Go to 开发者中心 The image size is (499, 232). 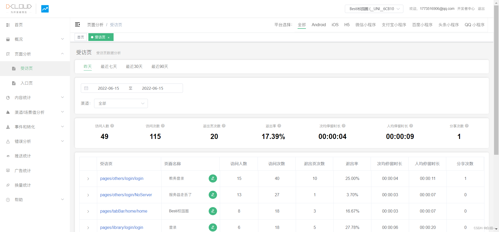[x=466, y=9]
